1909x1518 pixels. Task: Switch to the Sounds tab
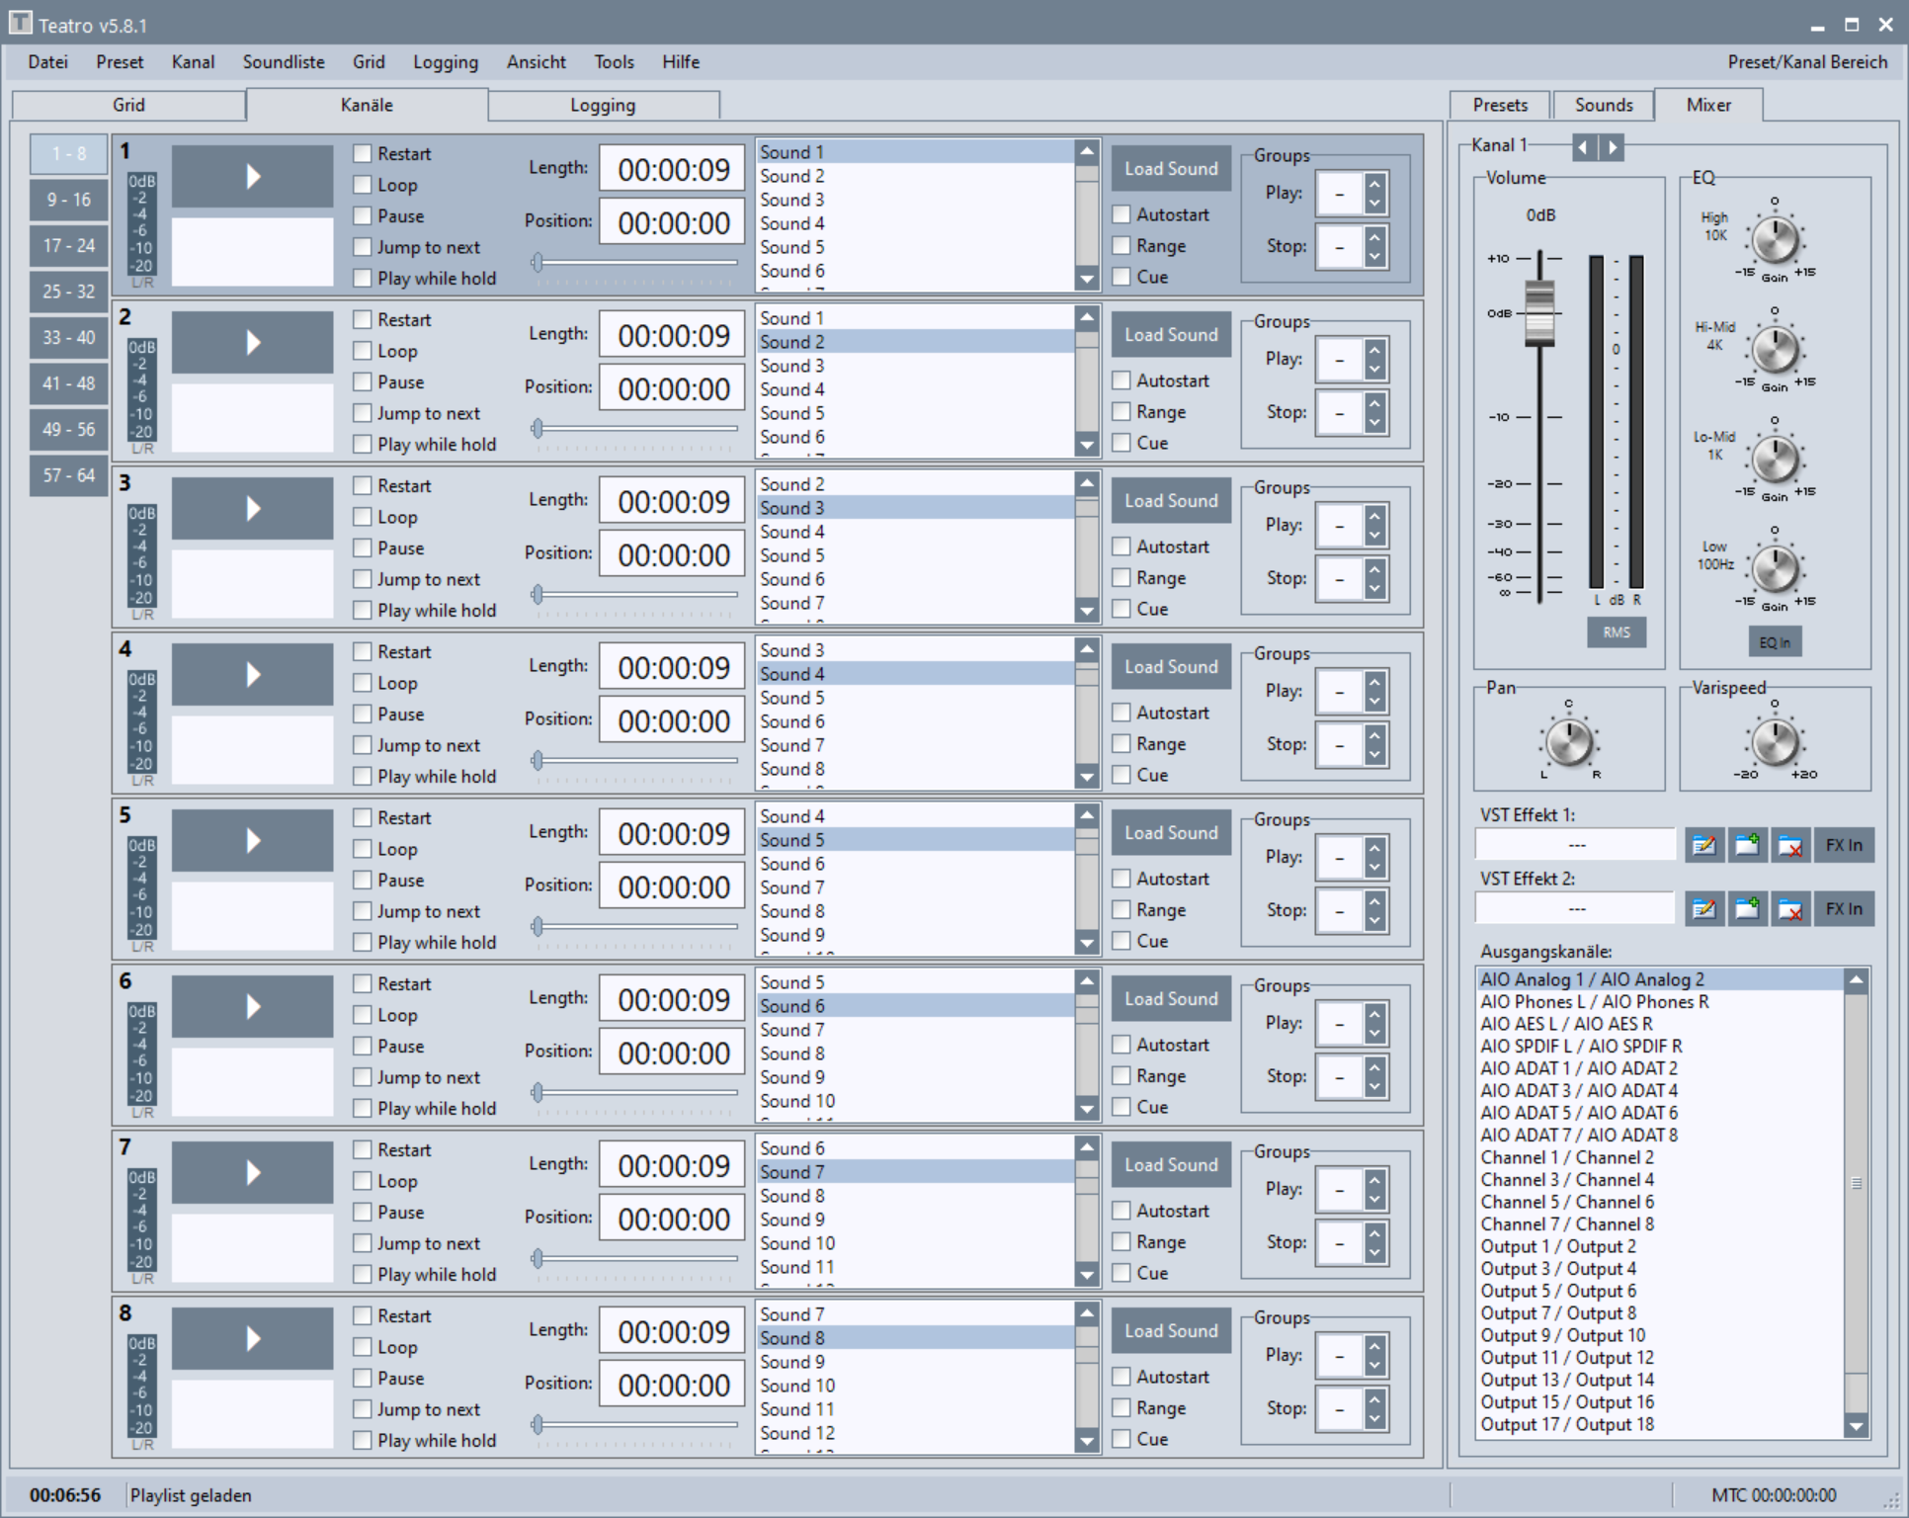click(1603, 105)
